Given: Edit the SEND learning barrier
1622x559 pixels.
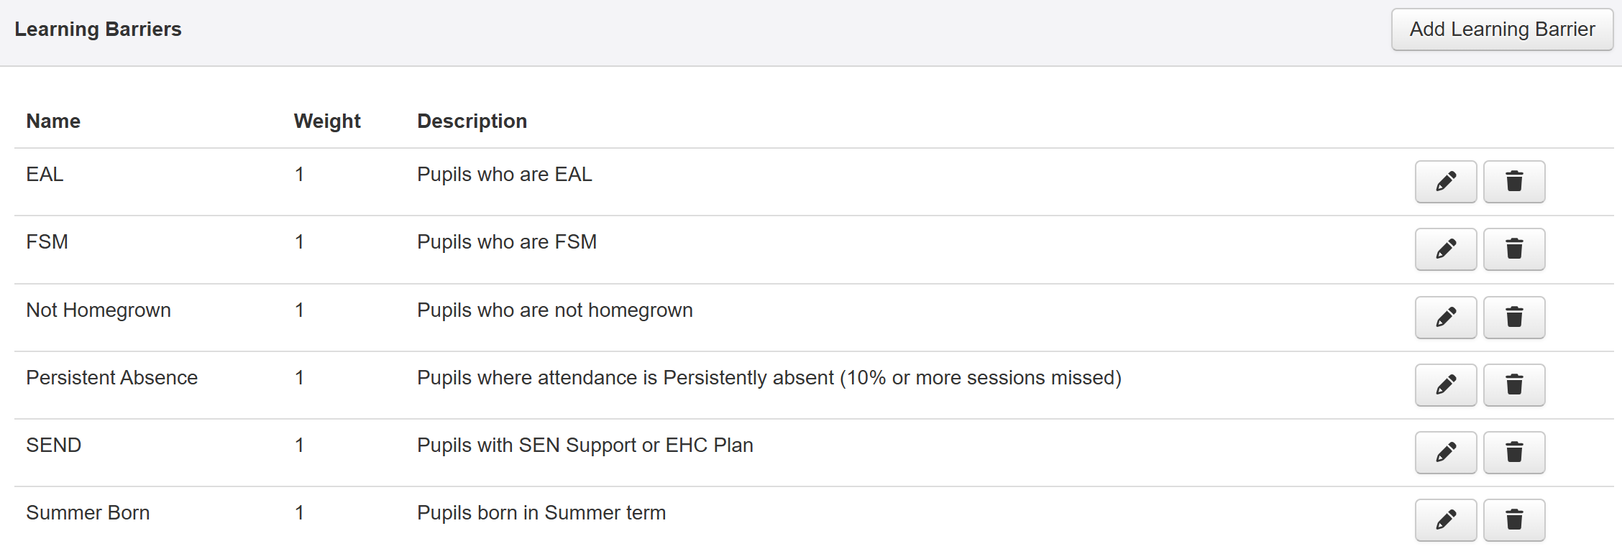Looking at the screenshot, I should tap(1445, 453).
